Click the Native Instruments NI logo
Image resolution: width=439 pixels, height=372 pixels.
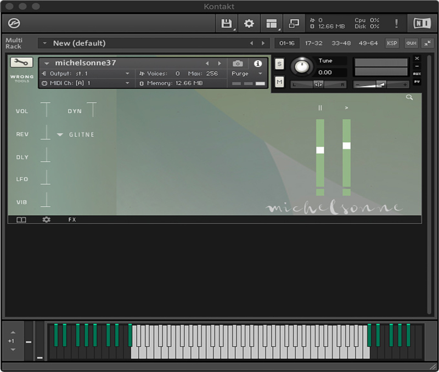click(x=422, y=23)
